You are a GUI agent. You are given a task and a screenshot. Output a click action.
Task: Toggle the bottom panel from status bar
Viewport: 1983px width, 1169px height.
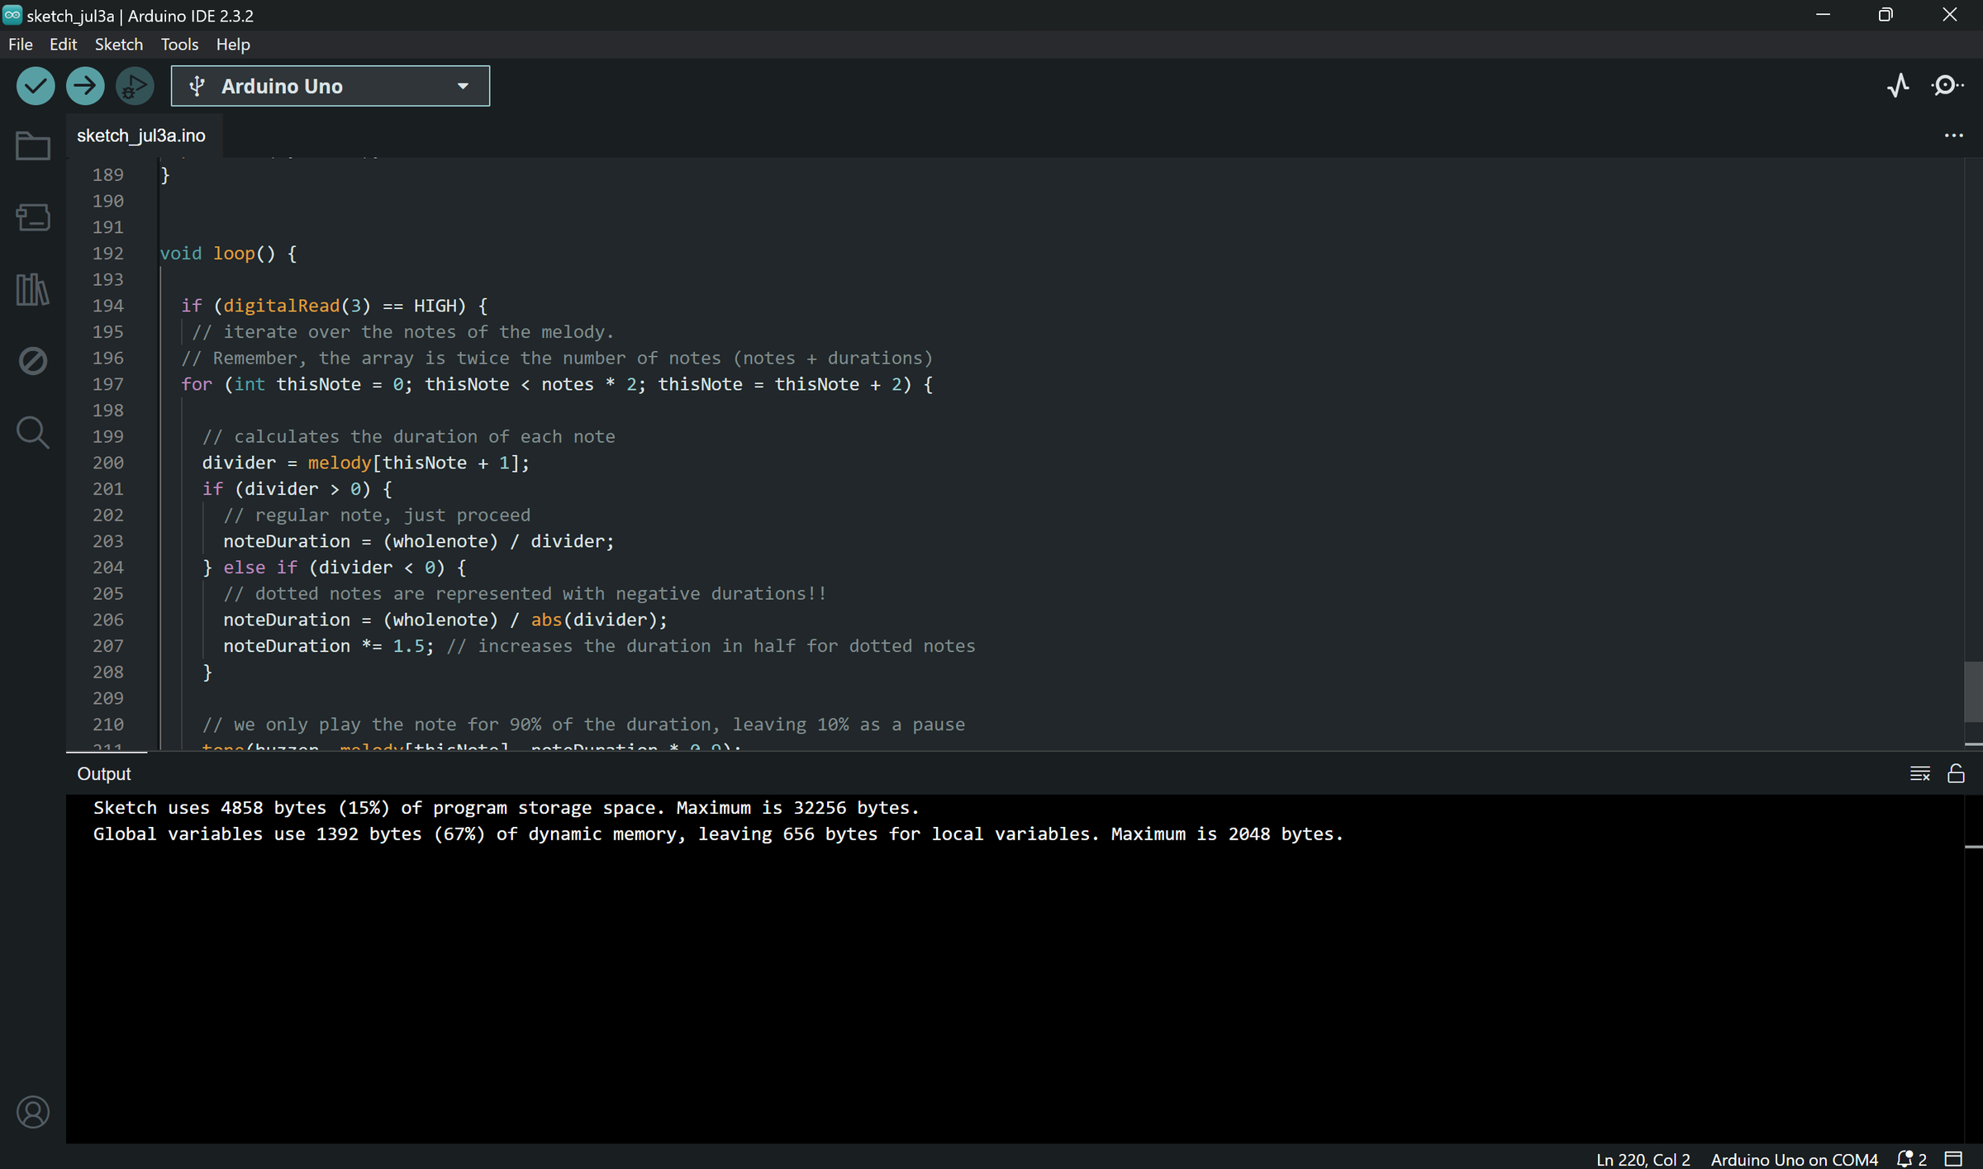click(x=1953, y=1158)
